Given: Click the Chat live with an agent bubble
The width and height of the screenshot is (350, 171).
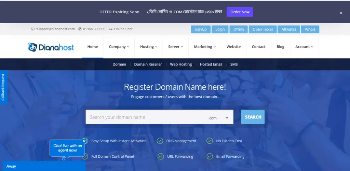Looking at the screenshot, I should click(67, 148).
